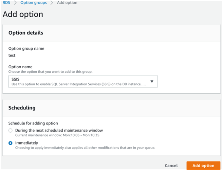Image resolution: width=223 pixels, height=170 pixels.
Task: Select During the next scheduled maintenance window
Action: (x=11, y=130)
